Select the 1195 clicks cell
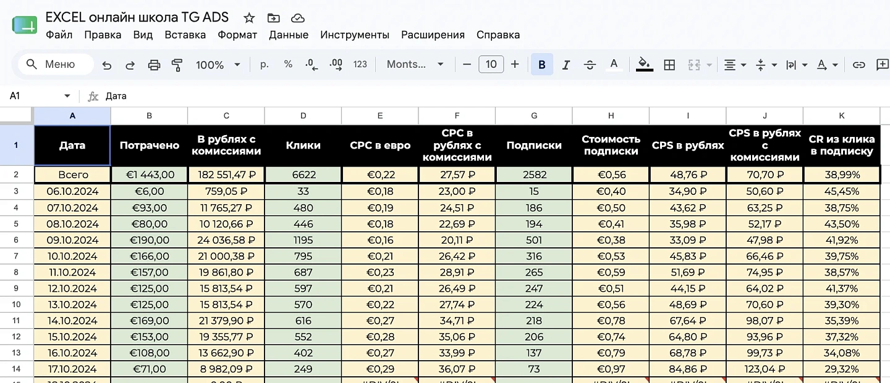Image resolution: width=890 pixels, height=383 pixels. [x=303, y=240]
